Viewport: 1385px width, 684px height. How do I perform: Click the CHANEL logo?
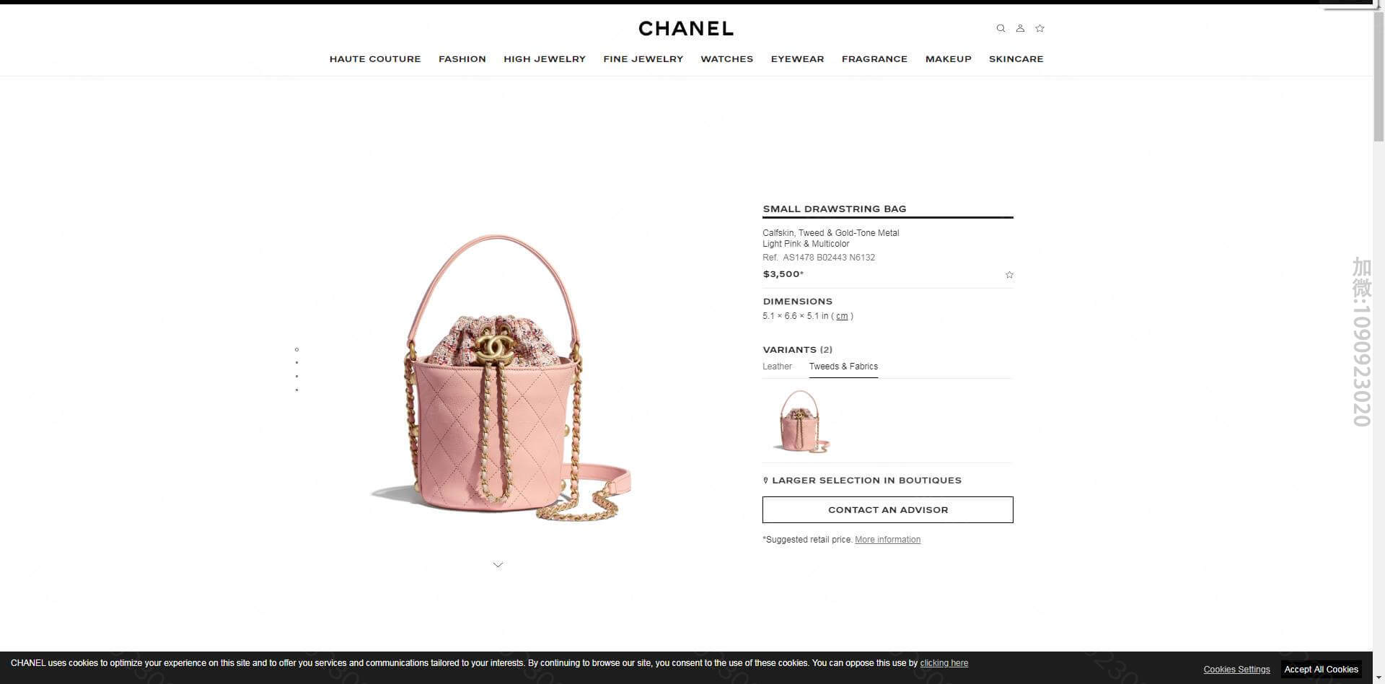coord(686,29)
